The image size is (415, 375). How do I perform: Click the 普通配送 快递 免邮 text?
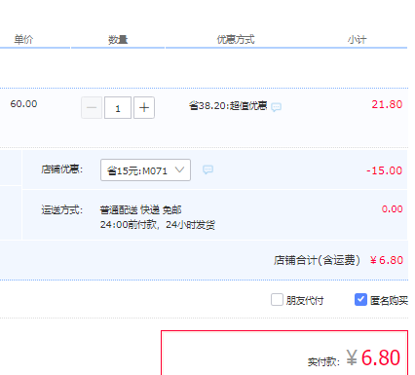point(140,210)
